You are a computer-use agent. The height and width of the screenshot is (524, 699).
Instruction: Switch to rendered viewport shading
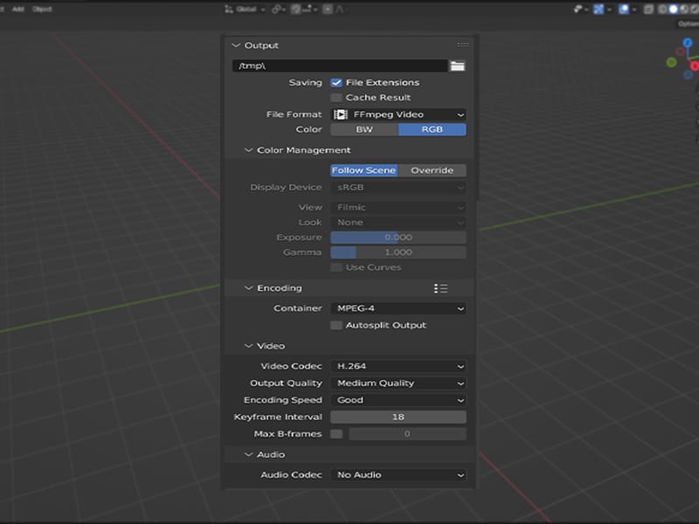click(696, 10)
